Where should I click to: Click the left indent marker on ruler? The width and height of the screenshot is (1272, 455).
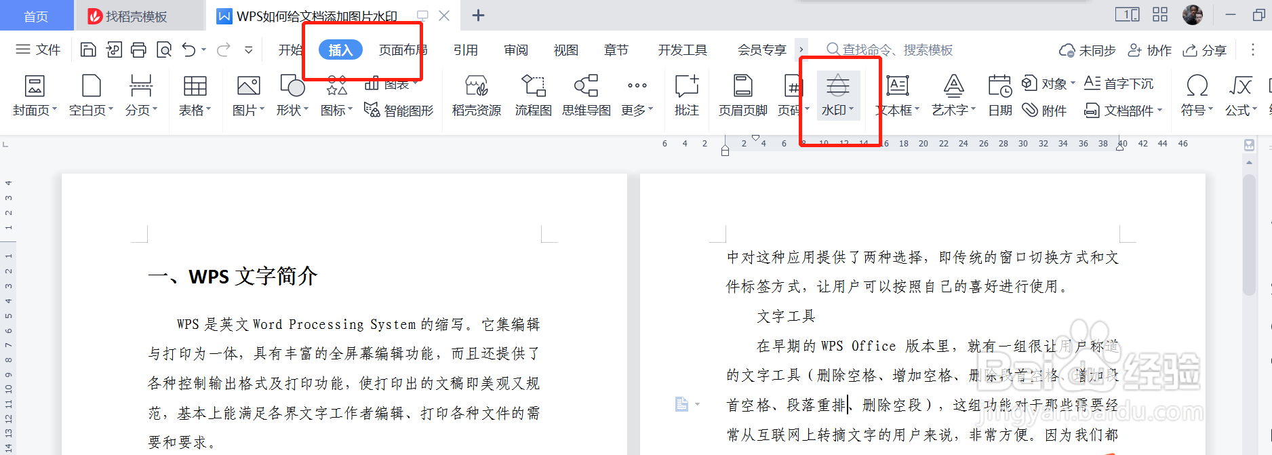point(725,151)
